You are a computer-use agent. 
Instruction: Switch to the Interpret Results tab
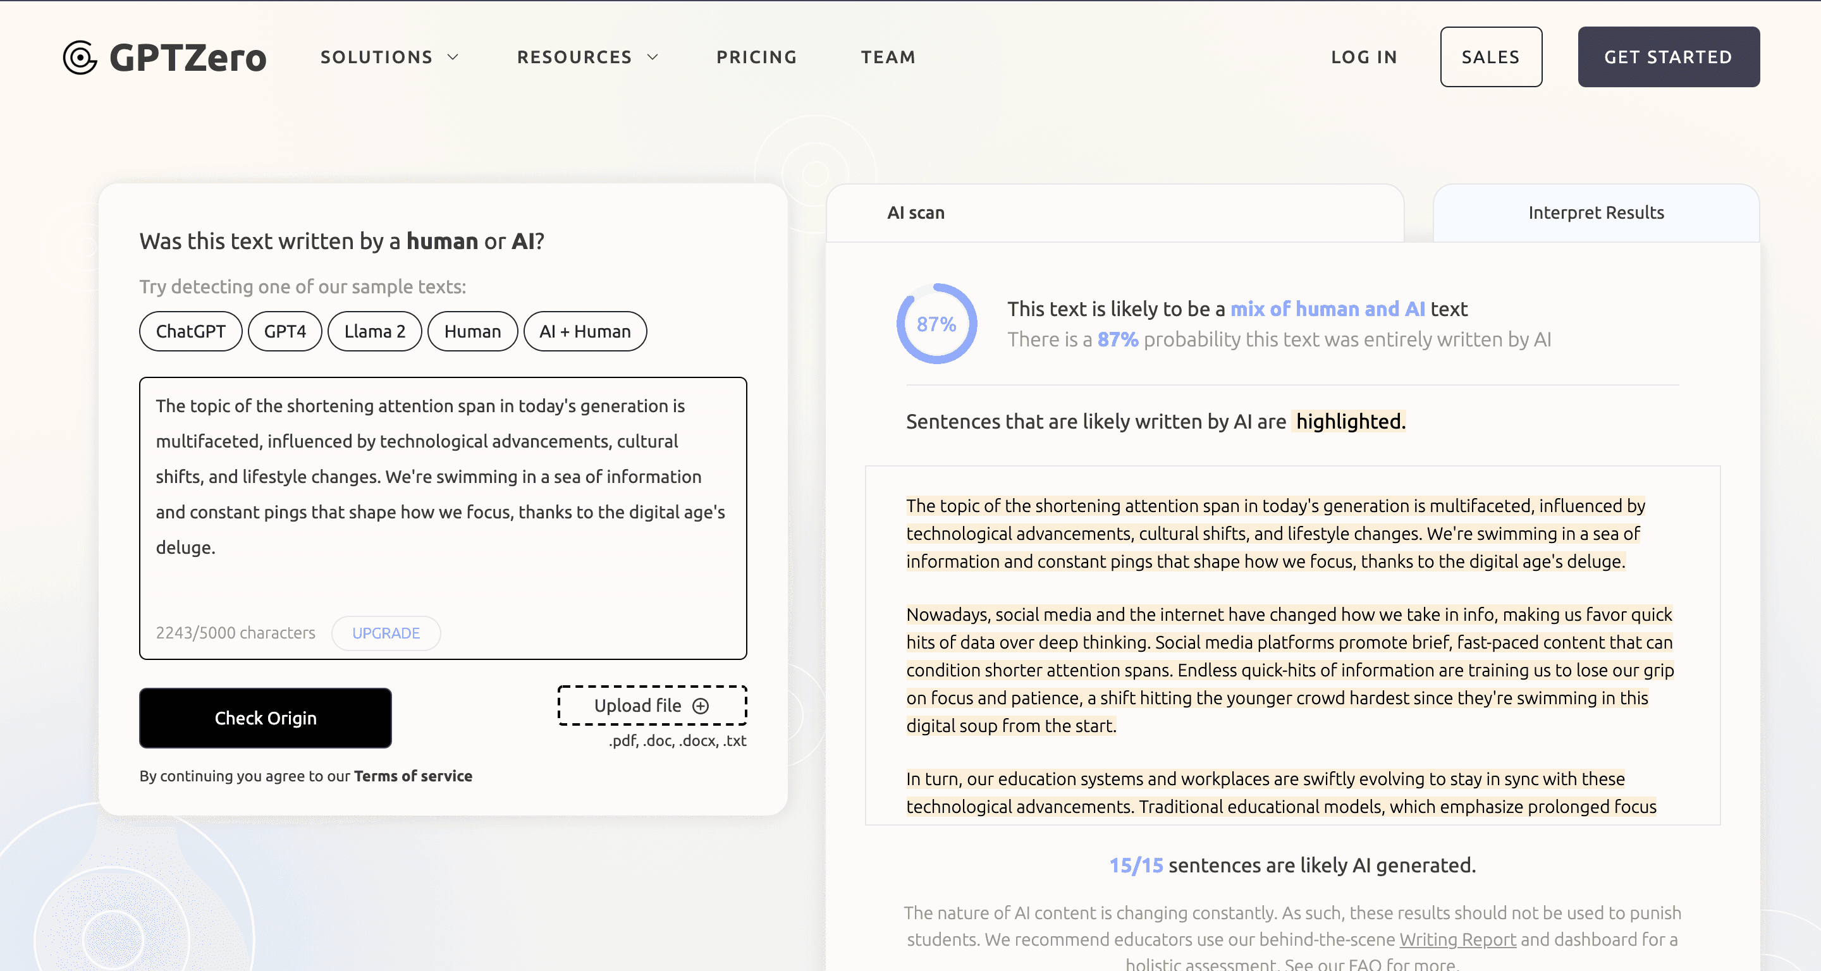(1595, 212)
